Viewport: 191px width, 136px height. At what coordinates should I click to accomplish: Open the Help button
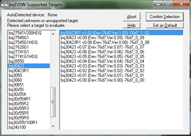[x=131, y=25]
